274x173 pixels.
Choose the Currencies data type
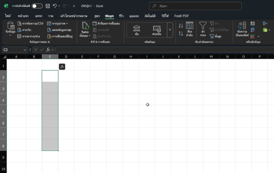tap(157, 30)
